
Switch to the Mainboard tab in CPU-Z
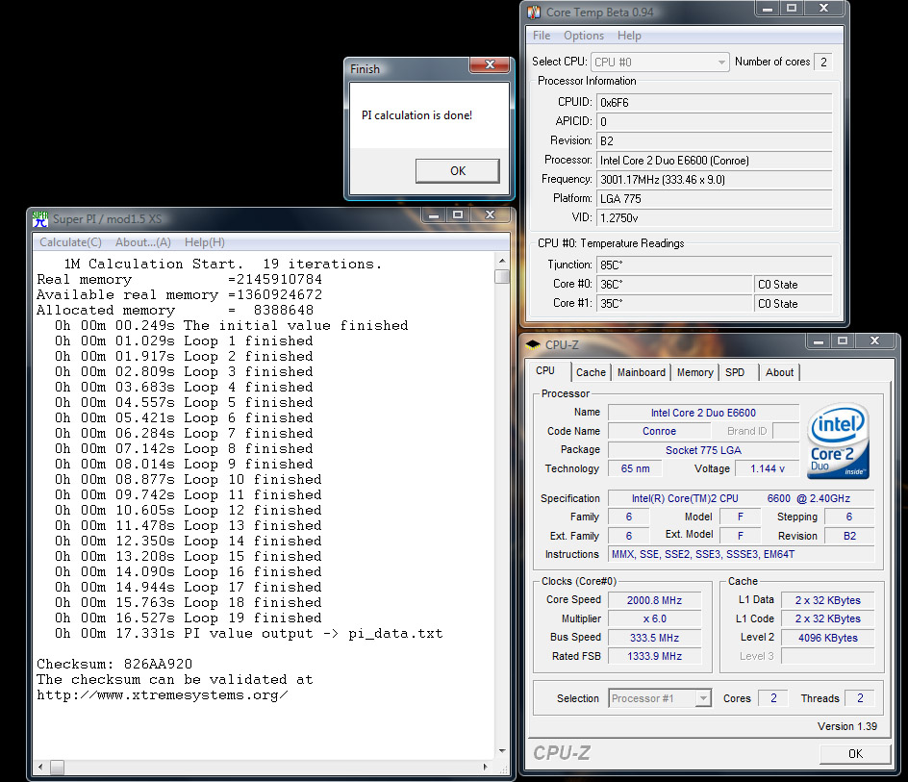point(641,372)
